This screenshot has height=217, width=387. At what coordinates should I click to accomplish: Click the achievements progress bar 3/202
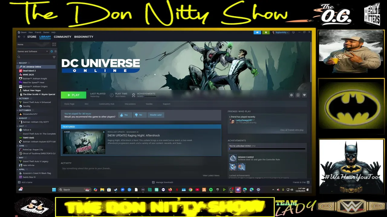click(x=267, y=149)
